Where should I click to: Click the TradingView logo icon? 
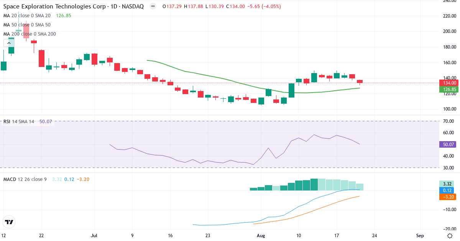pyautogui.click(x=9, y=222)
